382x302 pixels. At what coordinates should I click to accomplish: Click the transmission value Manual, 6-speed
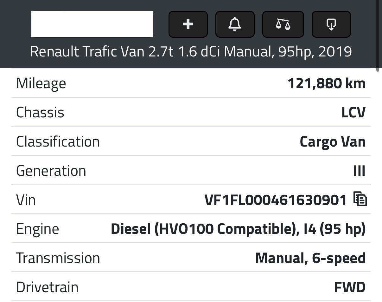click(x=310, y=258)
